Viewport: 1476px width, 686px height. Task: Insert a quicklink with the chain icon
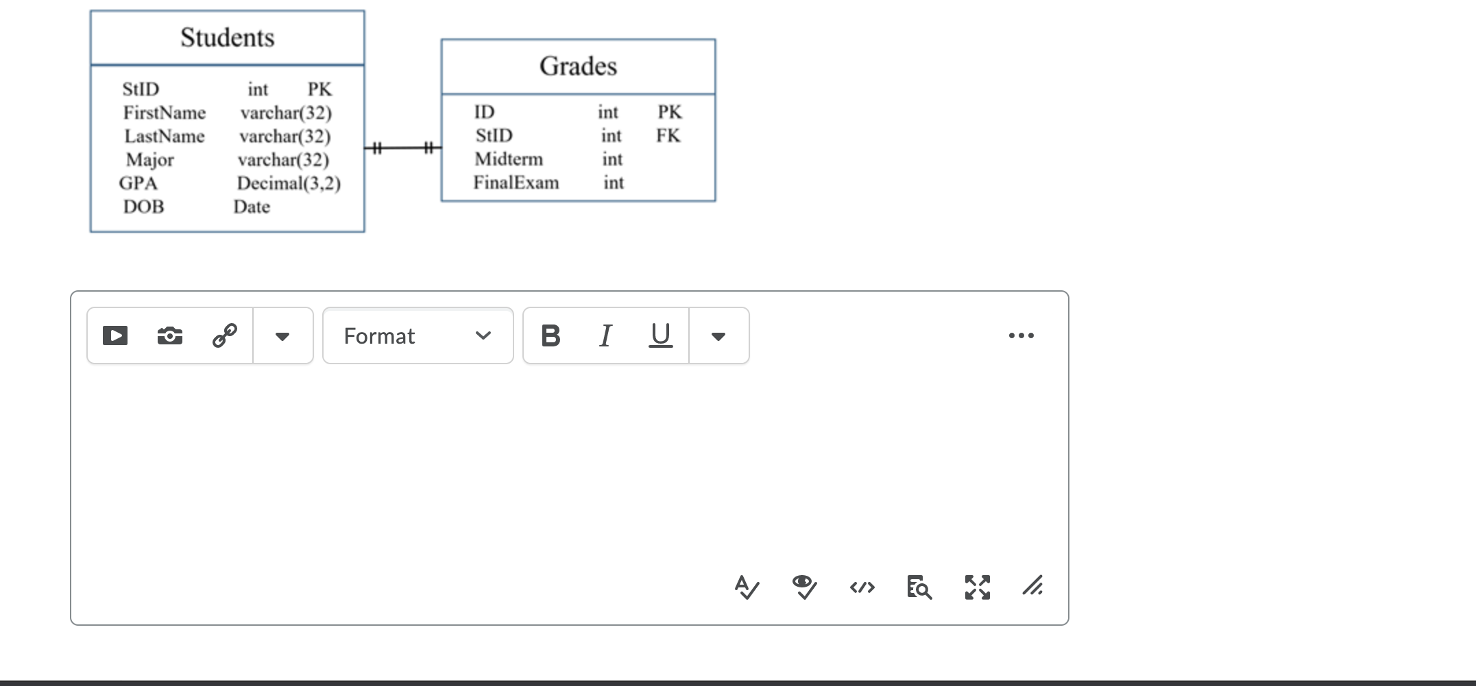pyautogui.click(x=225, y=335)
